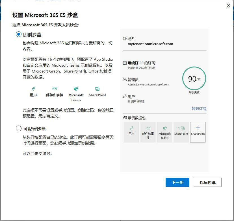The image size is (234, 221).
Task: Click the users icon beside 25 用户许可证
Action: (x=125, y=97)
